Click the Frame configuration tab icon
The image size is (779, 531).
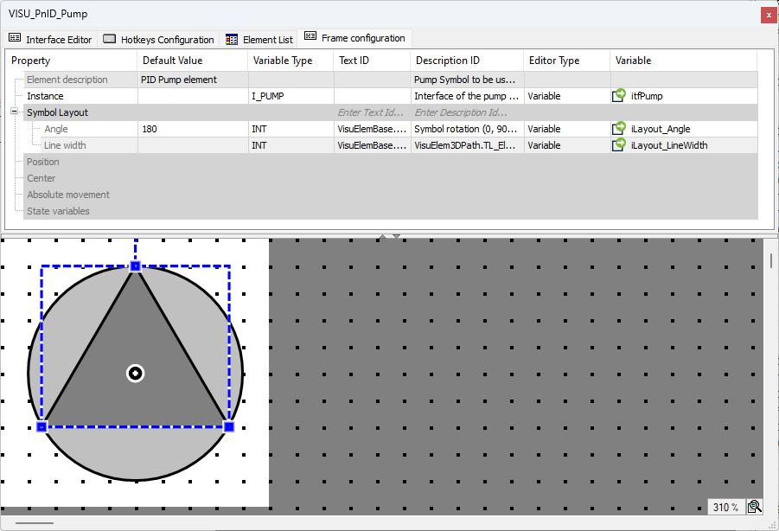[x=309, y=38]
